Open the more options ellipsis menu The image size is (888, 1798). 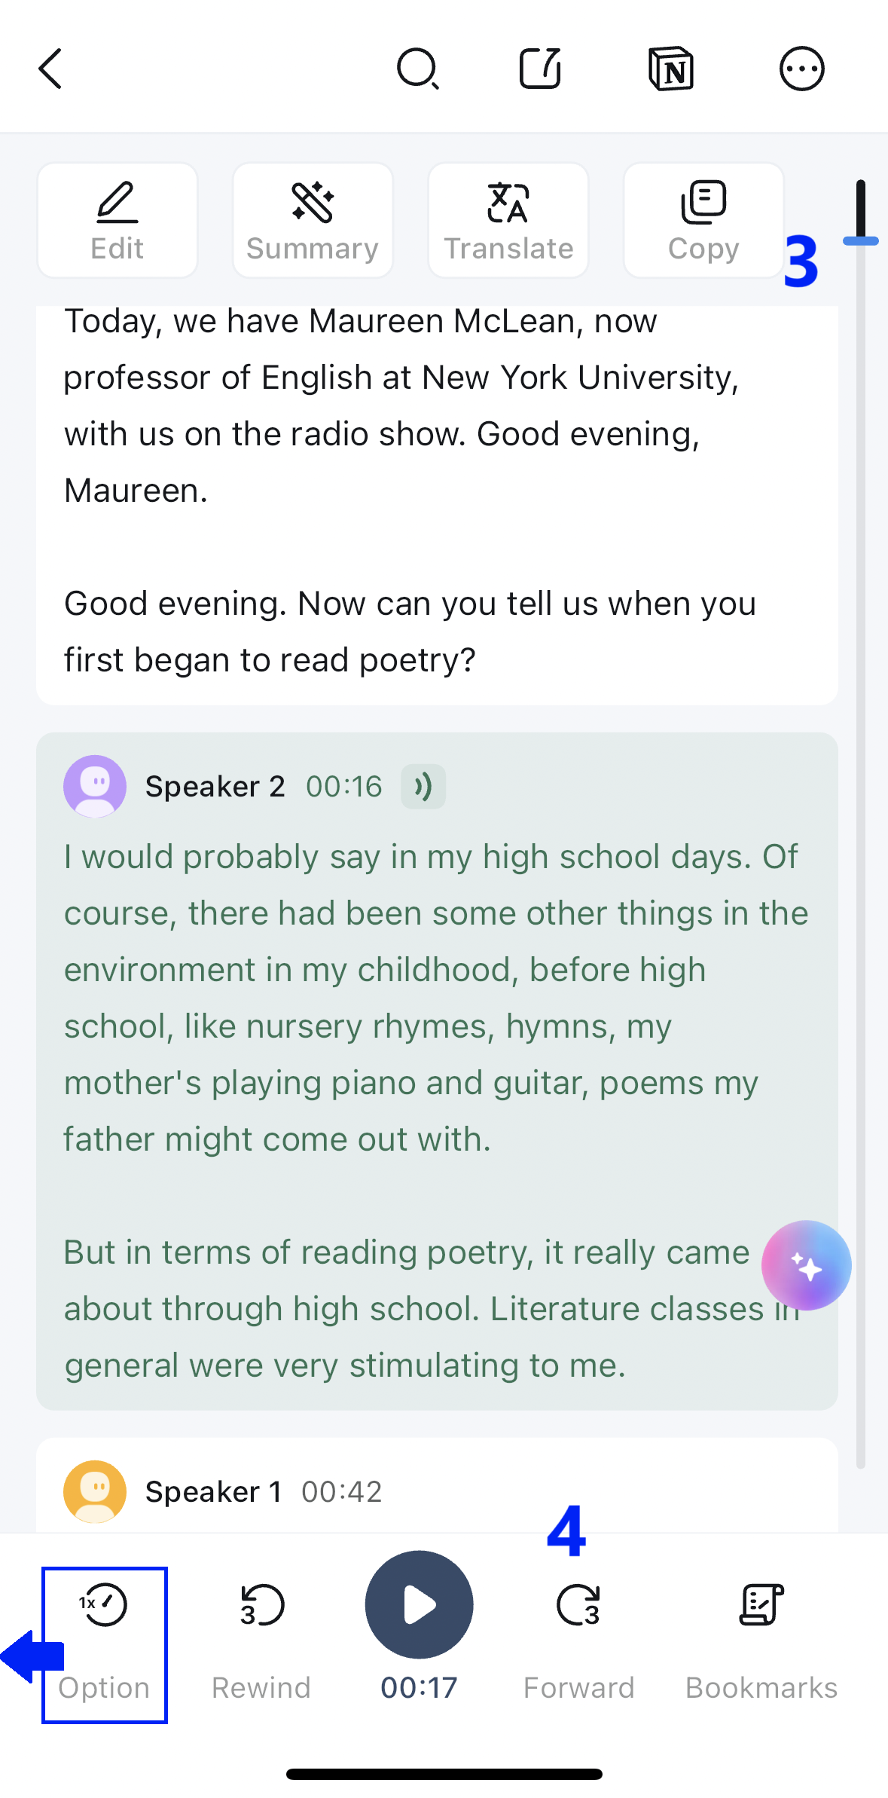pyautogui.click(x=801, y=69)
